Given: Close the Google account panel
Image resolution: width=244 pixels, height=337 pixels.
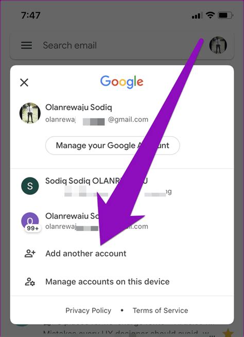Looking at the screenshot, I should 24,82.
